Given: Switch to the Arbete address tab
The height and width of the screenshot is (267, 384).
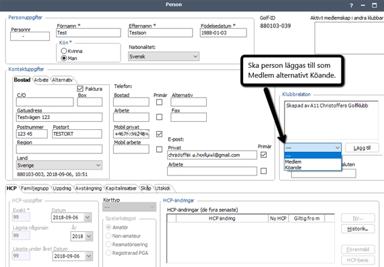Looking at the screenshot, I should pos(41,80).
